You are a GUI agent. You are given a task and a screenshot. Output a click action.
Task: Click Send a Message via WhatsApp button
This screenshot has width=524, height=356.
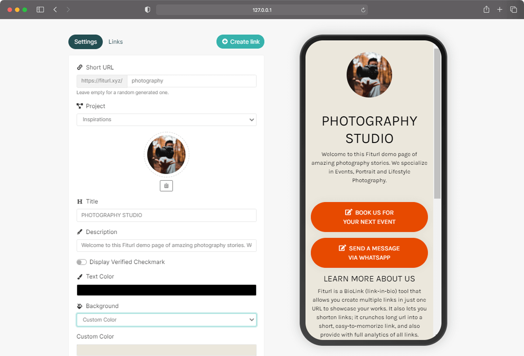click(x=369, y=253)
